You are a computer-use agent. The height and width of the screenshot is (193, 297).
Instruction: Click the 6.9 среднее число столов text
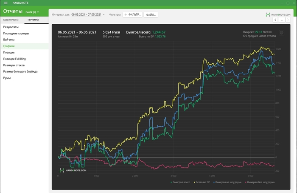coord(259,36)
